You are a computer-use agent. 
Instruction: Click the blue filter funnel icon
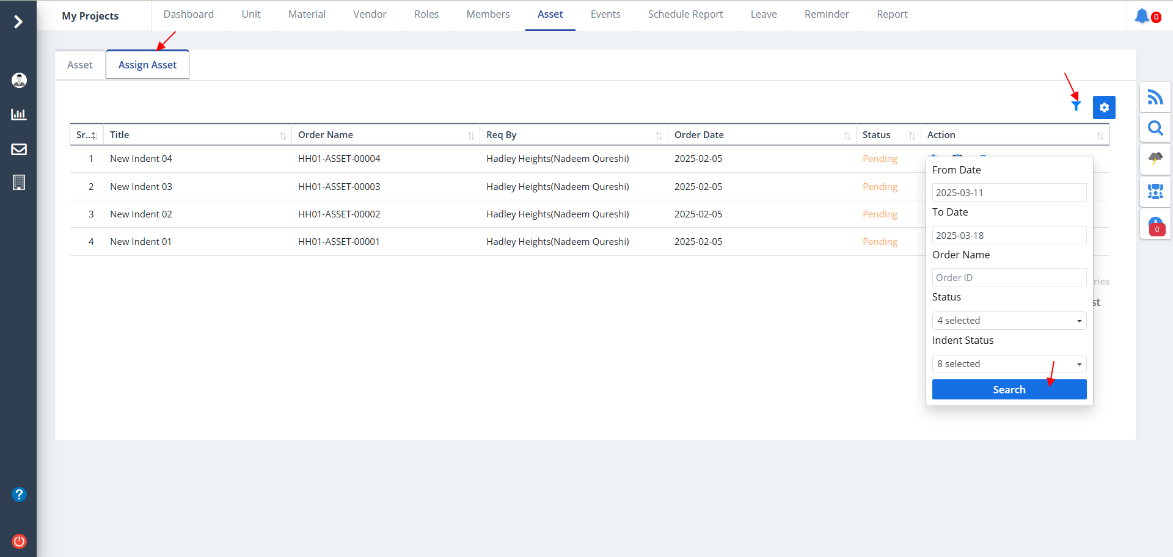[1076, 106]
